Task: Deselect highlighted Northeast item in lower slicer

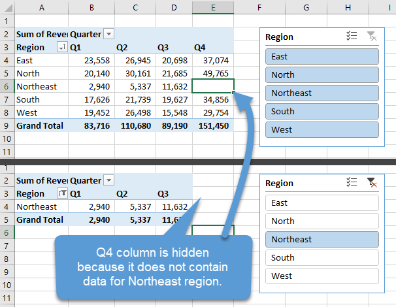Action: point(322,239)
